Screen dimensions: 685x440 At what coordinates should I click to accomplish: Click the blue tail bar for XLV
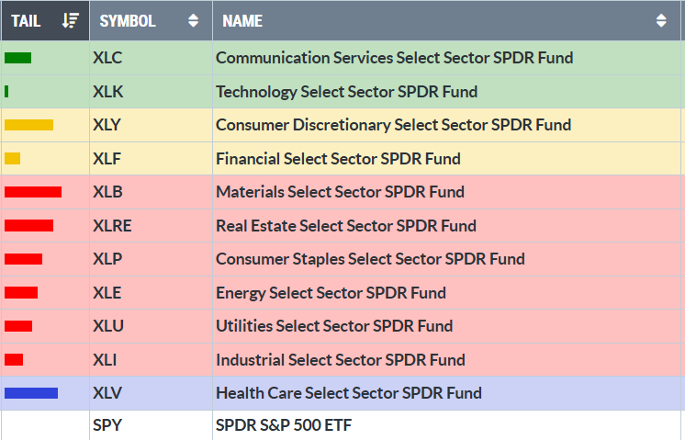[31, 393]
